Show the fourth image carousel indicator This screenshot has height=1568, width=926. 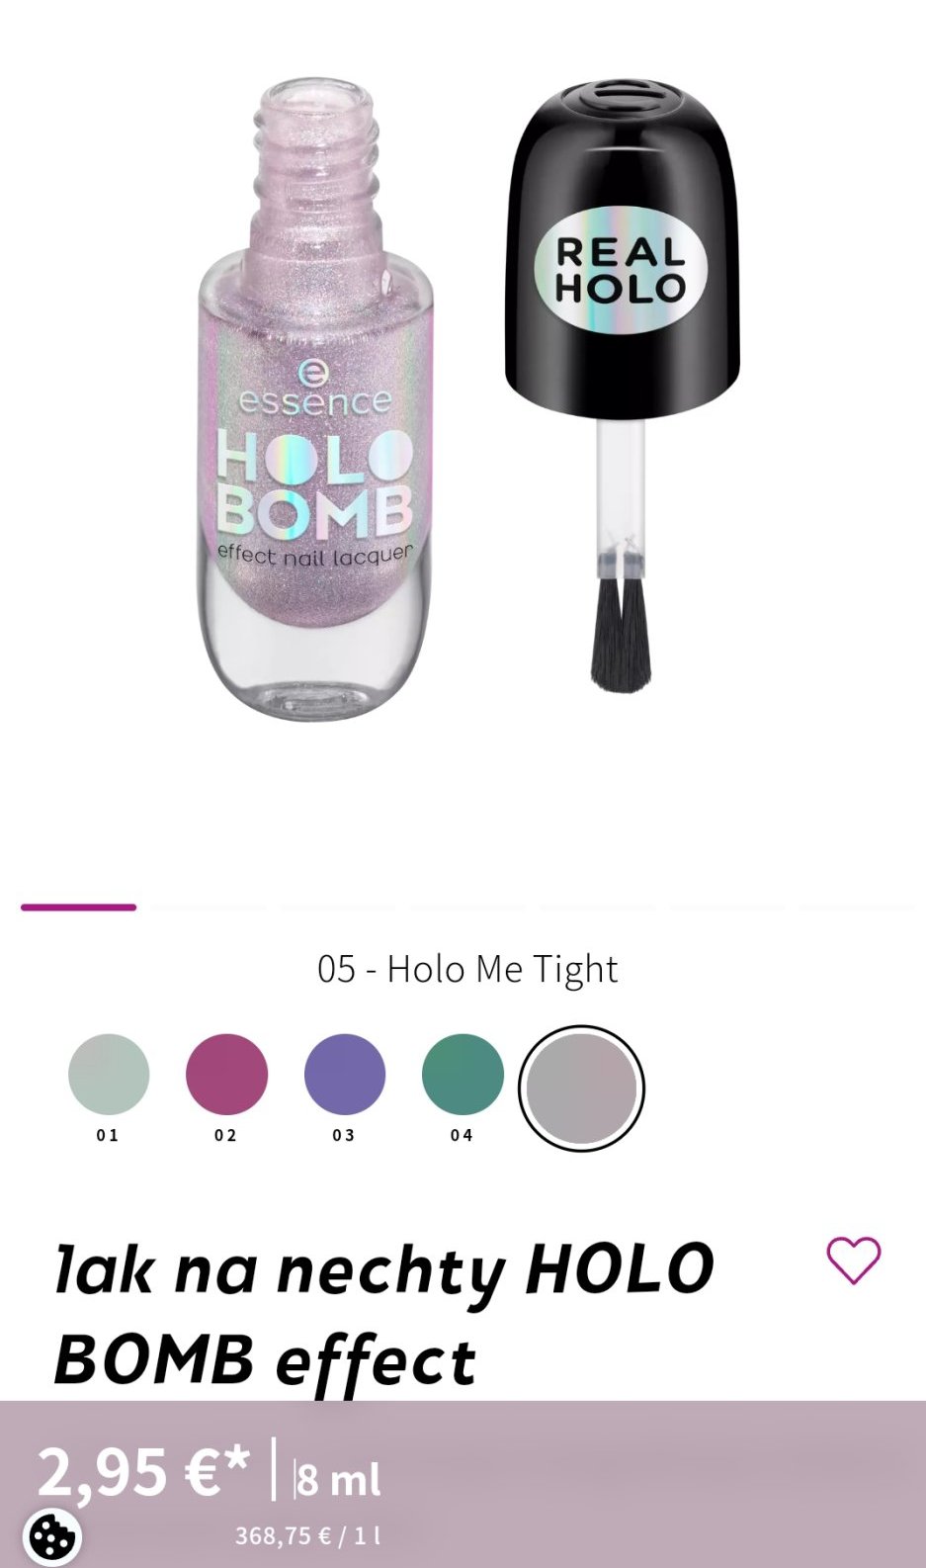tap(466, 907)
